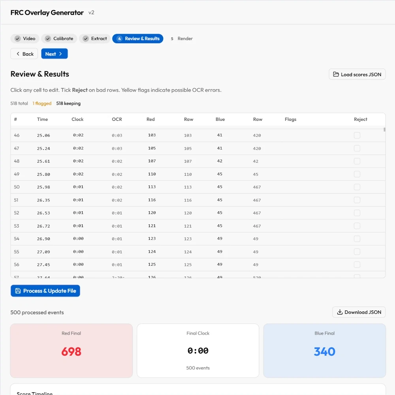Click the 1 flagged counter

point(42,103)
